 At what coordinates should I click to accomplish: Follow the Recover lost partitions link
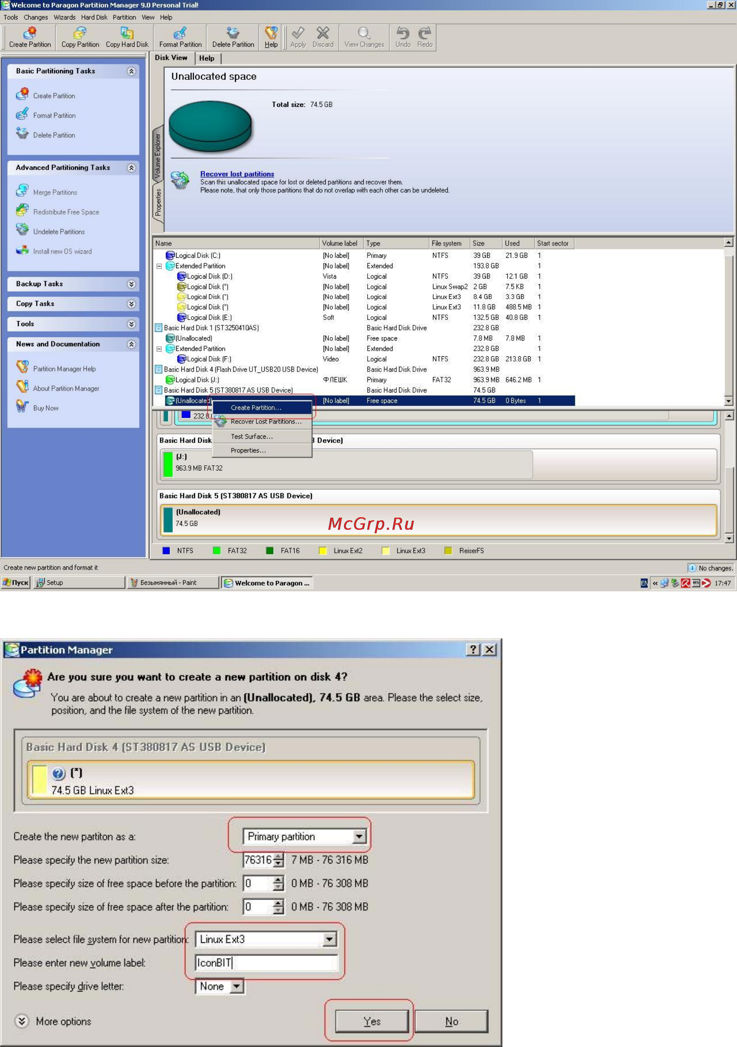237,174
